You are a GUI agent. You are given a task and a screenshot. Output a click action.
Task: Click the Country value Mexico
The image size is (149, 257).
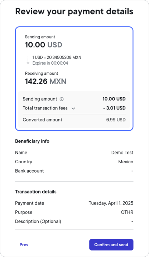[126, 162]
